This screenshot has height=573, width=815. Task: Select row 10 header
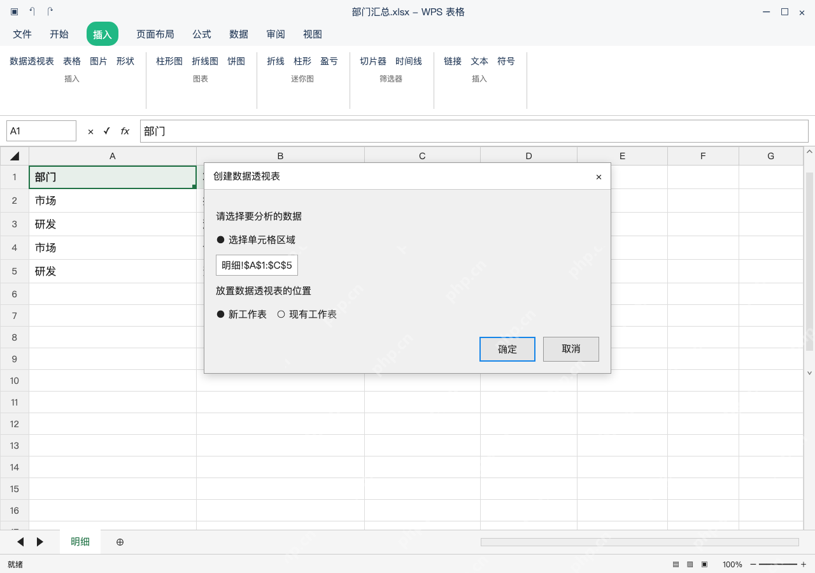tap(15, 381)
